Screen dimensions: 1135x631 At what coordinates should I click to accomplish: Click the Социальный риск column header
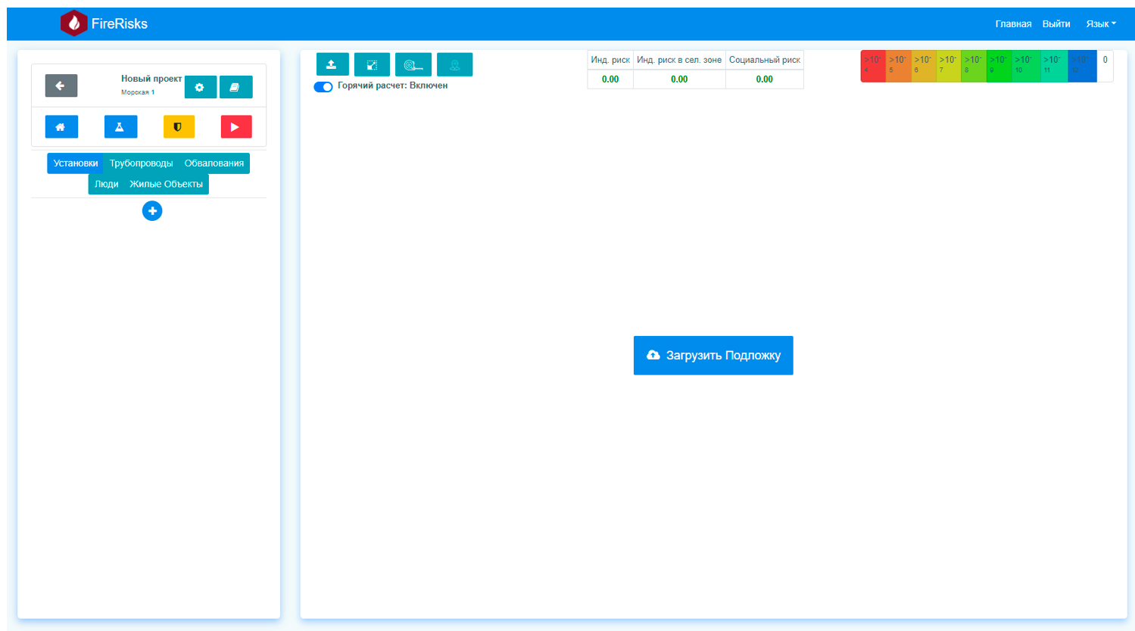pos(765,60)
